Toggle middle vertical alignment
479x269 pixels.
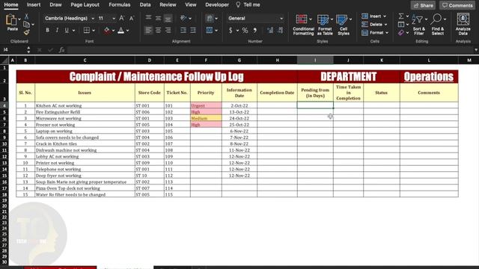[x=158, y=18]
